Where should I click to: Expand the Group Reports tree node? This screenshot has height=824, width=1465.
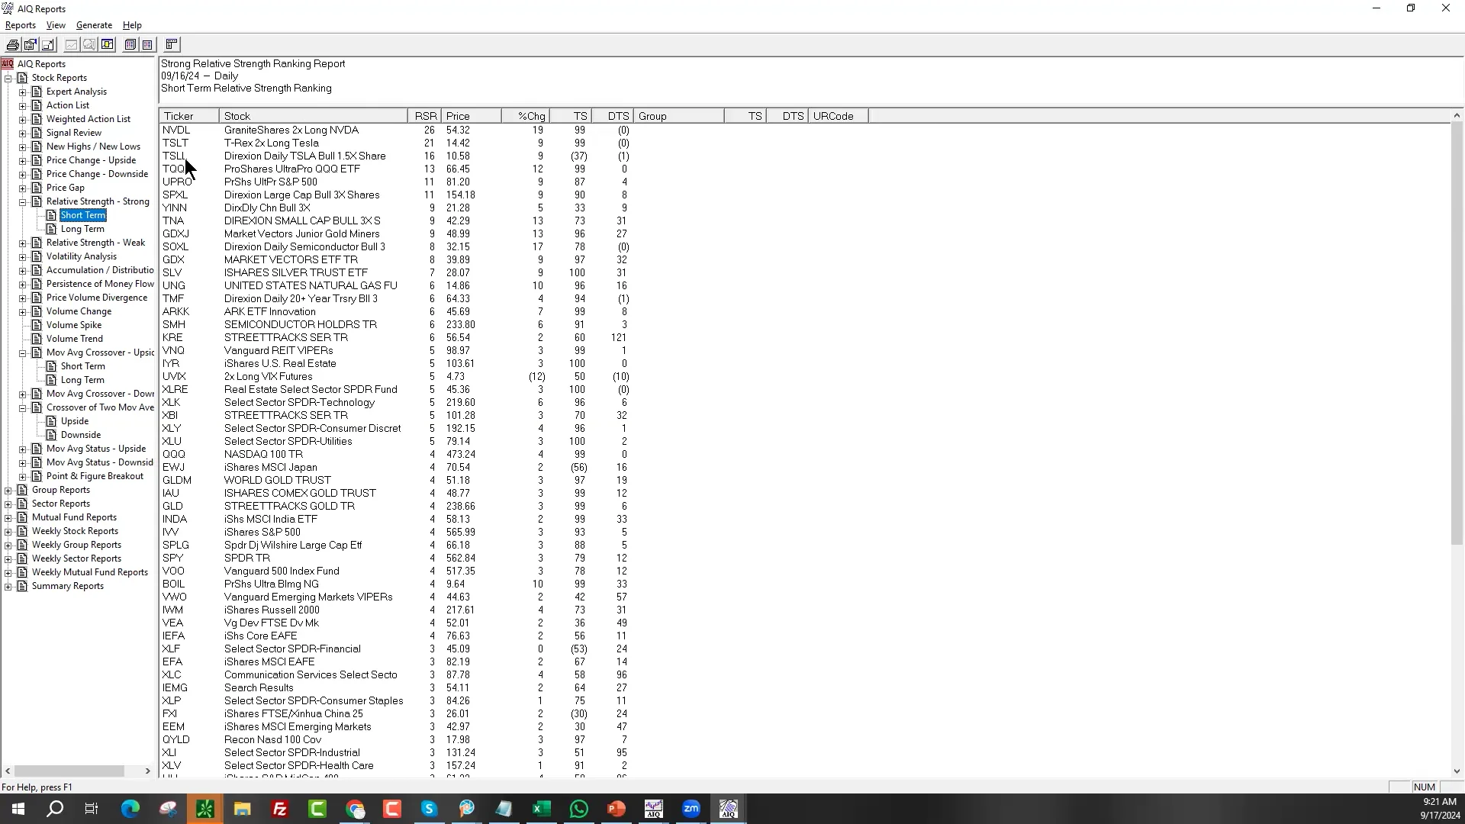[x=8, y=491]
